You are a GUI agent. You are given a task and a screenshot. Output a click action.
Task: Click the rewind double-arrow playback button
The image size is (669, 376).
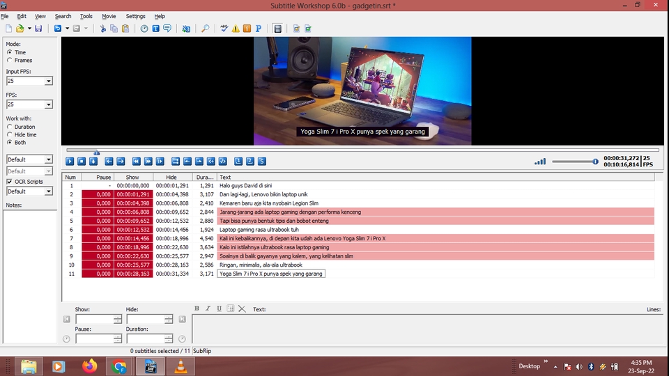(136, 161)
